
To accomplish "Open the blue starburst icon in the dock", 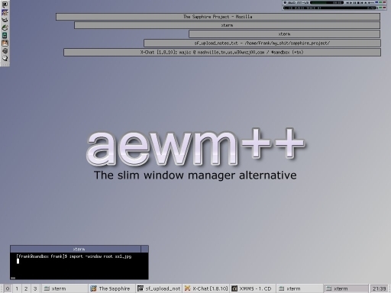I will (x=5, y=12).
